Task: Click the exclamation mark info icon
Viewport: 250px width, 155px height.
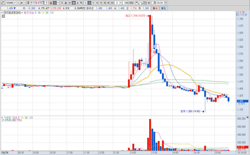Action: (x=47, y=3)
